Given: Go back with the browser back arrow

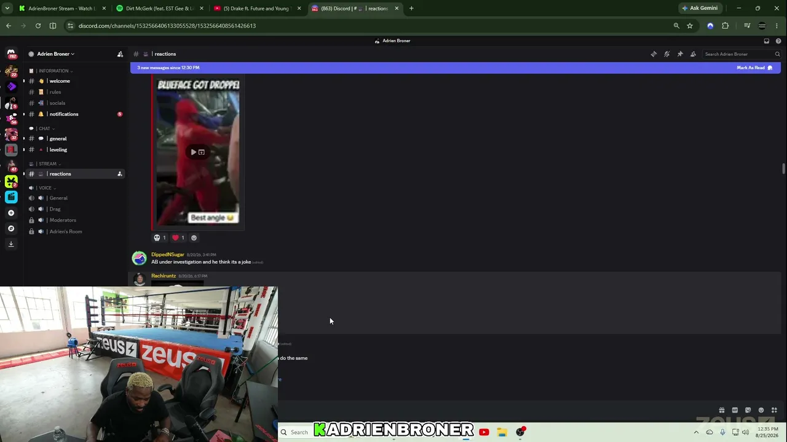Looking at the screenshot, I should point(9,26).
